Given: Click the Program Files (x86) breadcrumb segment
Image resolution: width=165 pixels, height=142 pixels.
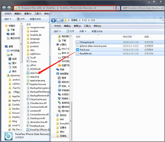Looking at the screenshot, I should (x=32, y=8).
